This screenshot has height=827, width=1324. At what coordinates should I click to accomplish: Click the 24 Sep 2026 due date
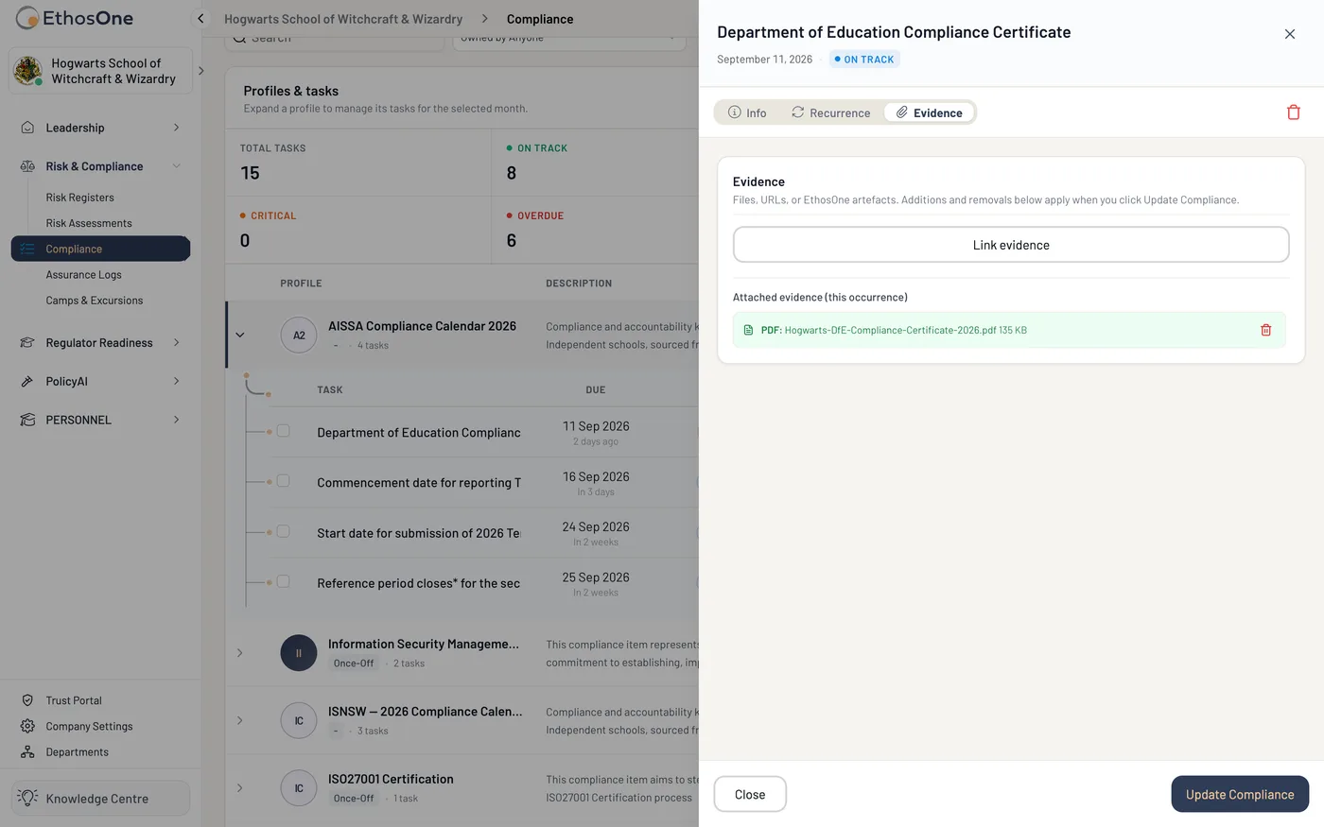tap(596, 527)
